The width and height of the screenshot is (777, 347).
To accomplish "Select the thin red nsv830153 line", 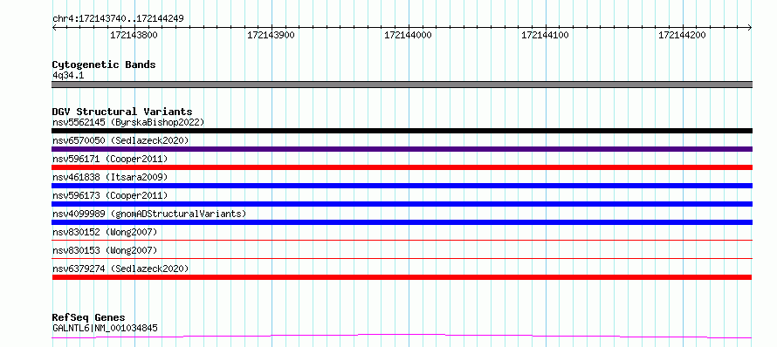I will pos(402,258).
